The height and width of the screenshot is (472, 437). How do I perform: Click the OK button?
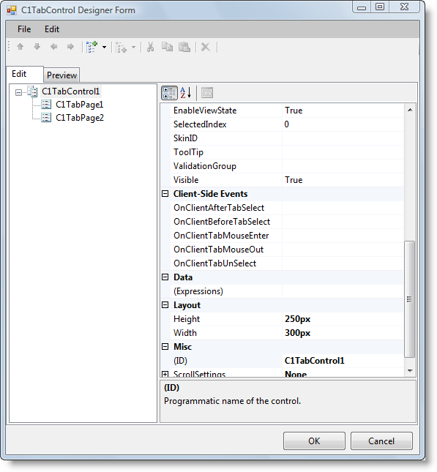tap(314, 441)
